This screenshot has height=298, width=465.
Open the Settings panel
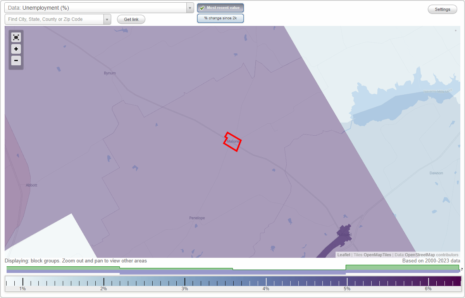(442, 9)
